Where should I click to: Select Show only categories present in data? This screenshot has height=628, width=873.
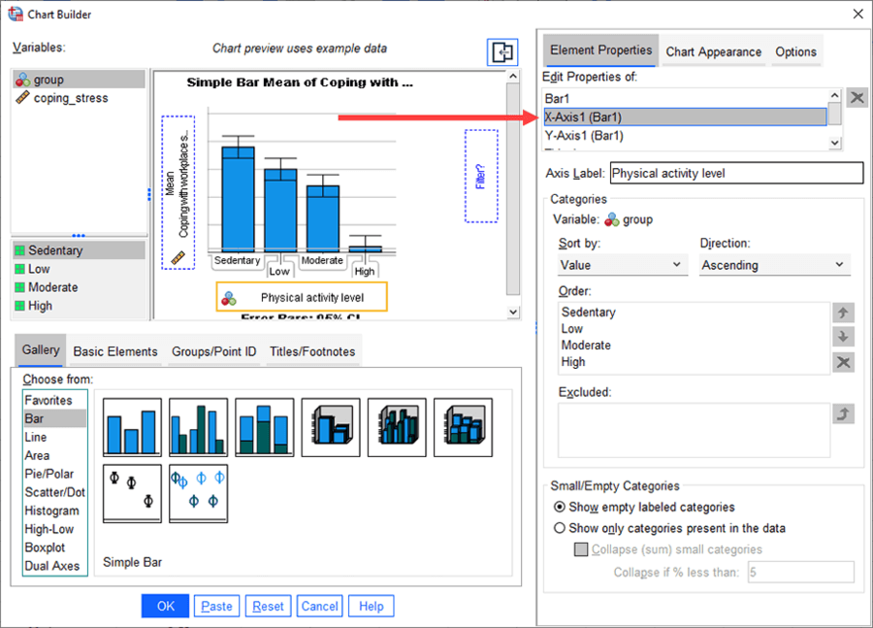tap(560, 529)
